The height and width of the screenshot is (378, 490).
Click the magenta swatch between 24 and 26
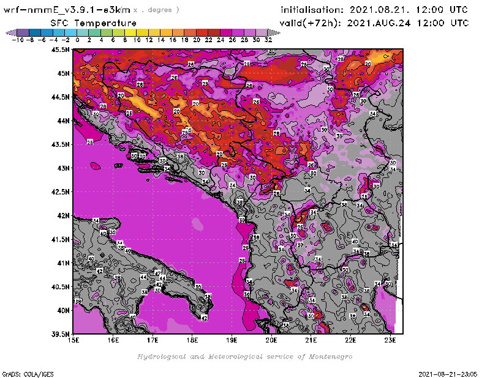226,32
